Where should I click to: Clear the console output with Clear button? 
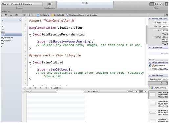tap(130, 92)
